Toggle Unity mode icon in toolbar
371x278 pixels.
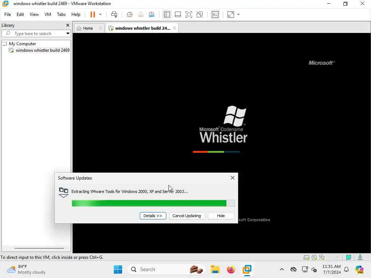(200, 14)
